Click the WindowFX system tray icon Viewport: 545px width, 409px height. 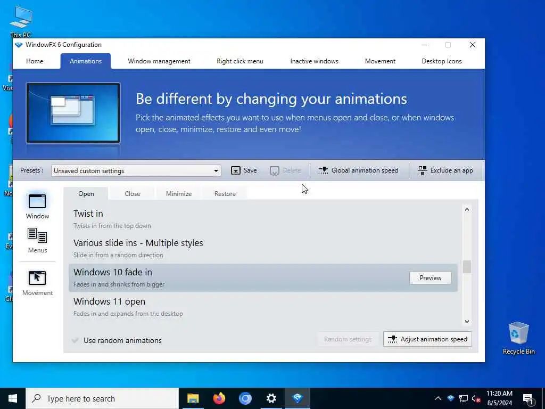coord(451,398)
